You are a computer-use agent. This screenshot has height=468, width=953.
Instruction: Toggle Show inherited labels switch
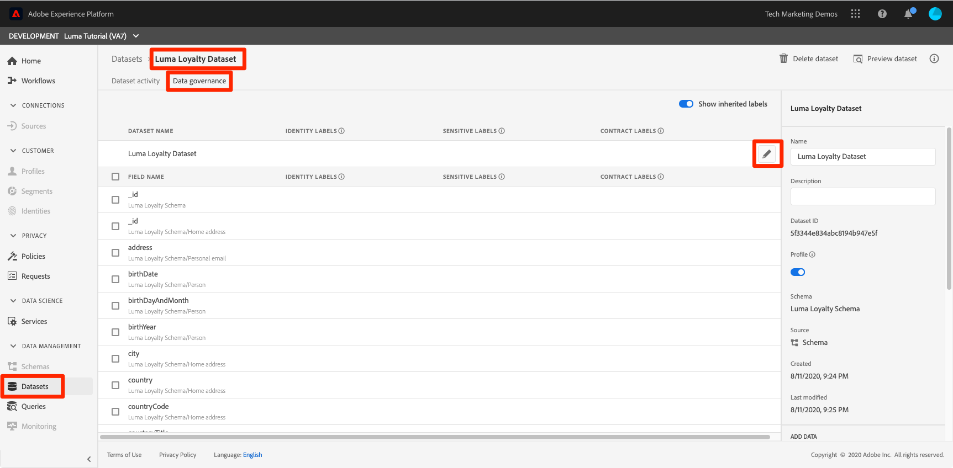pyautogui.click(x=686, y=104)
